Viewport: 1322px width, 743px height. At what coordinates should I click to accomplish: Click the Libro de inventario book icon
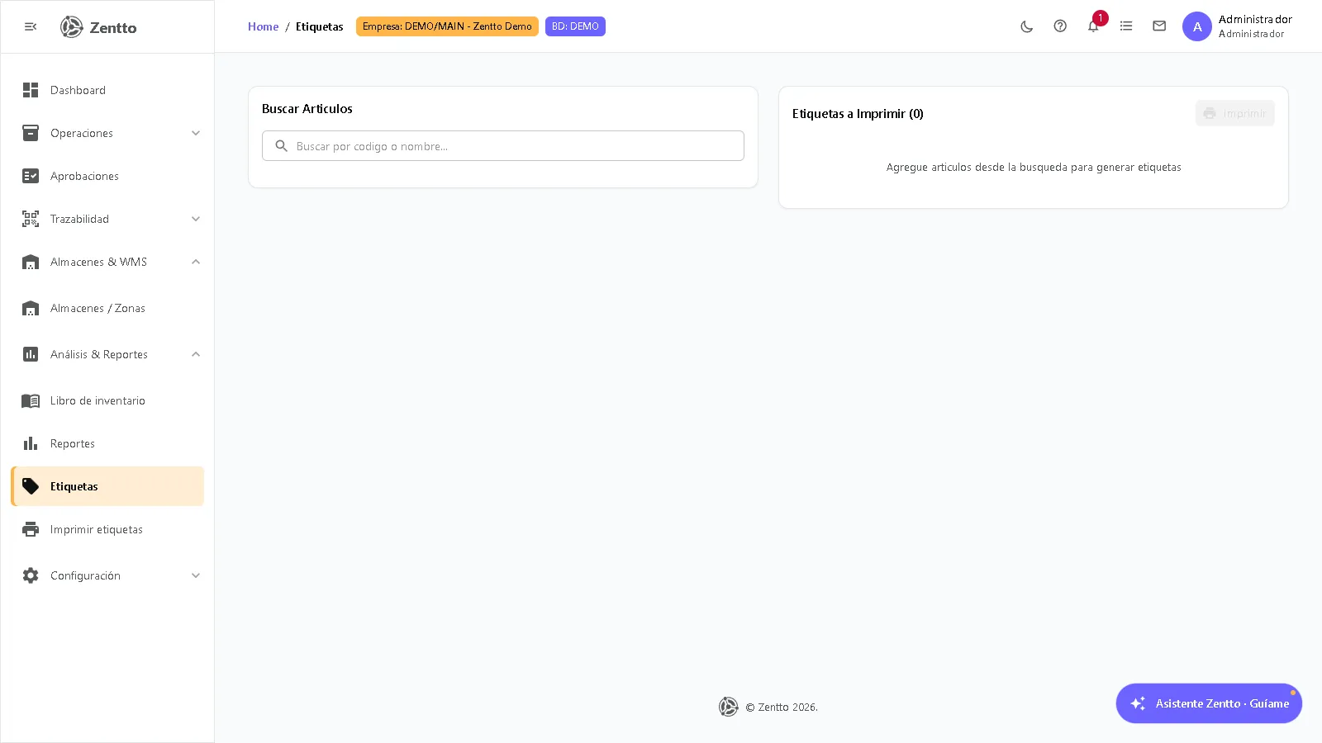click(31, 400)
